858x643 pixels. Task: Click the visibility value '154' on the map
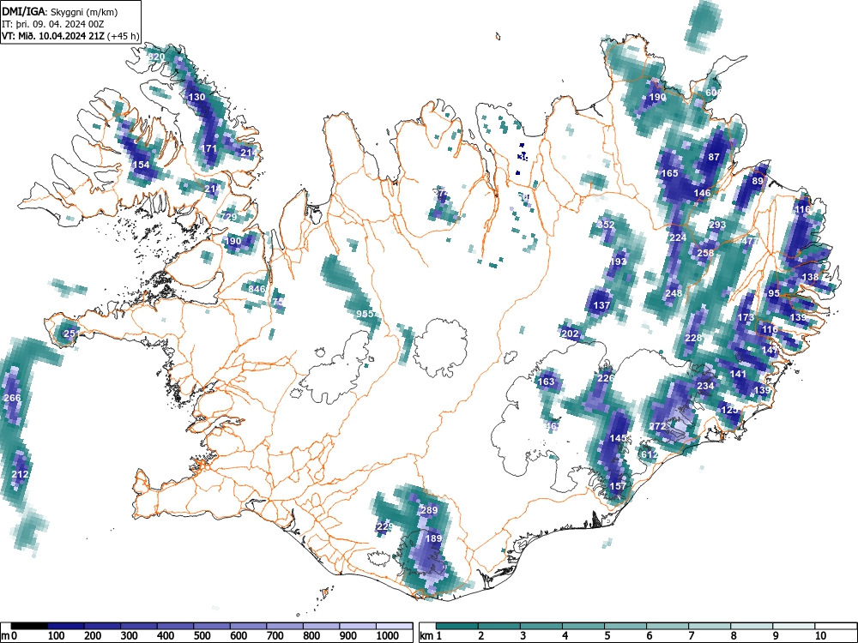[x=142, y=165]
